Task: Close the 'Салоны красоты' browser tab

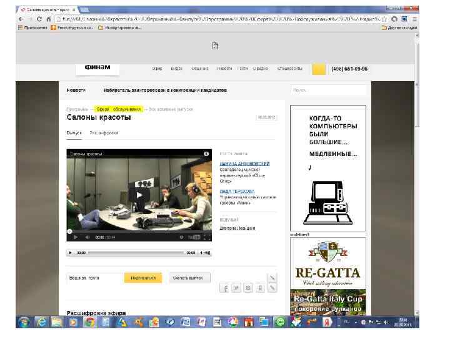Action: pyautogui.click(x=74, y=10)
